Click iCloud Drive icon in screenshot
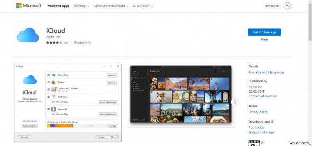 tap(53, 75)
